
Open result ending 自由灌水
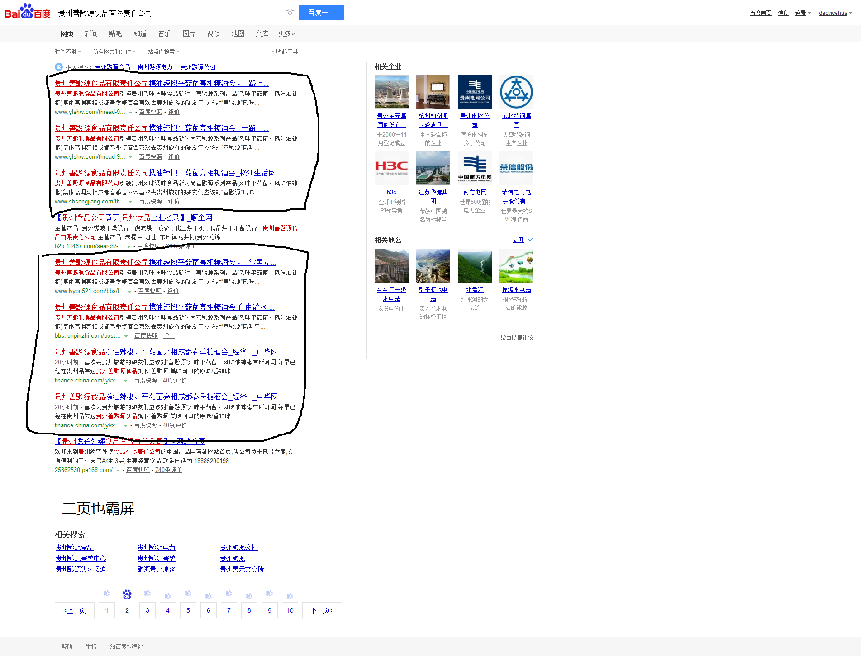[x=165, y=307]
